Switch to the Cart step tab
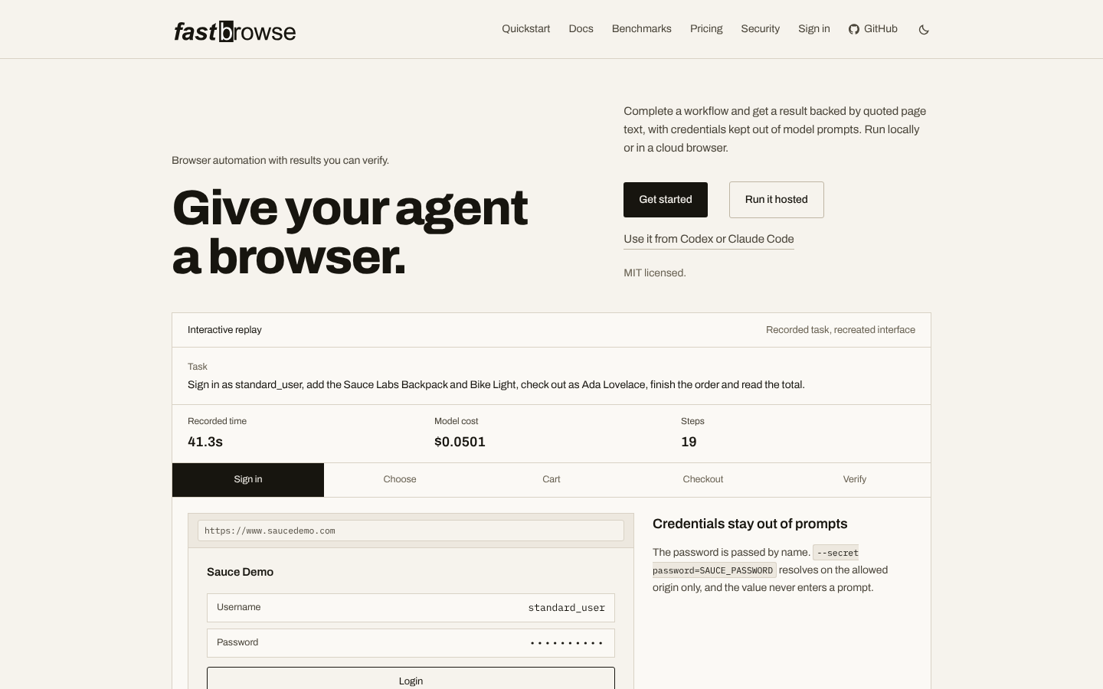 [551, 480]
